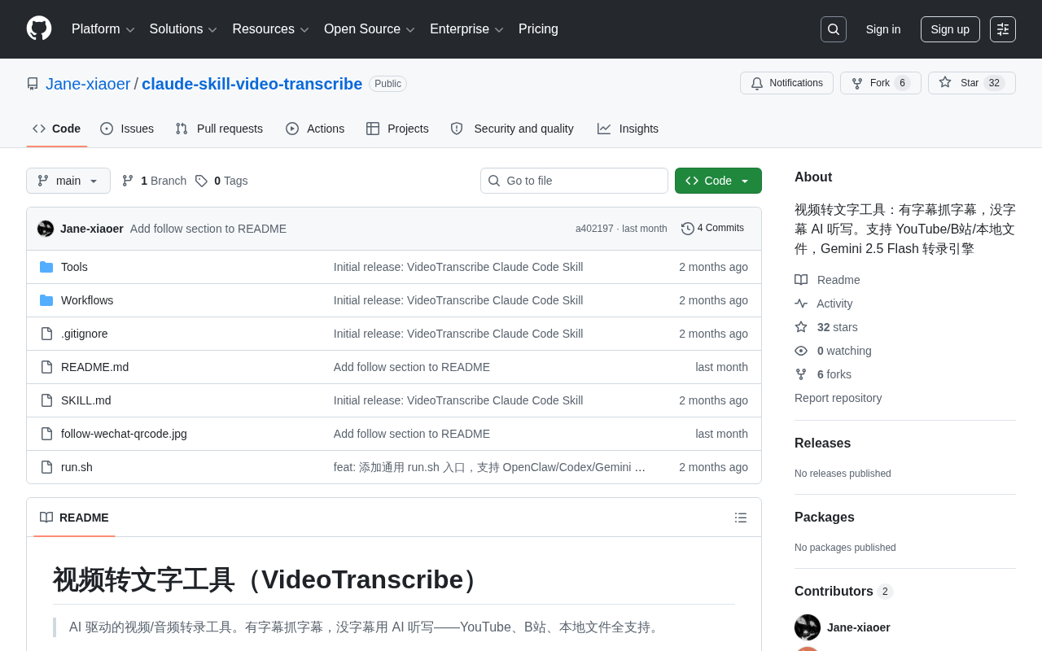Open the SKILL.md file name
Viewport: 1042px width, 651px height.
point(86,400)
